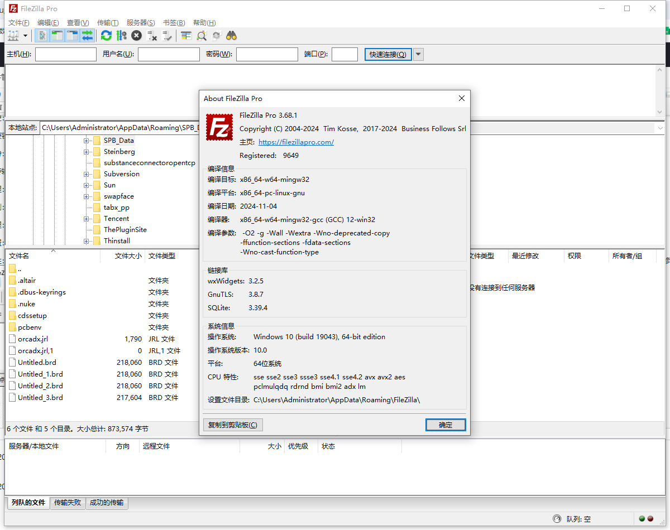Search files with the binoculars icon
This screenshot has height=530, width=670.
(231, 36)
